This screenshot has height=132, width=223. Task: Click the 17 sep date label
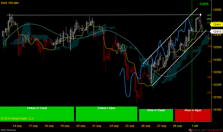(33, 126)
